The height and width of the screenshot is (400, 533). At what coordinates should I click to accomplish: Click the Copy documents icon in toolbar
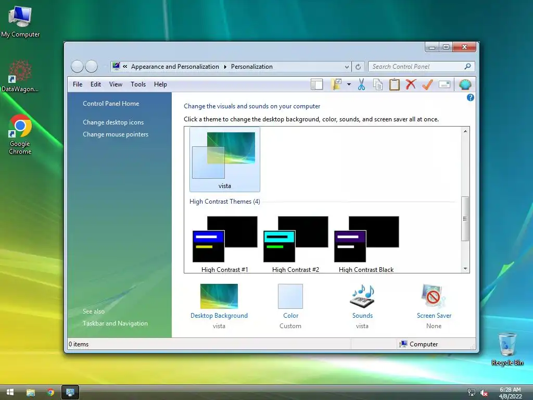[378, 84]
